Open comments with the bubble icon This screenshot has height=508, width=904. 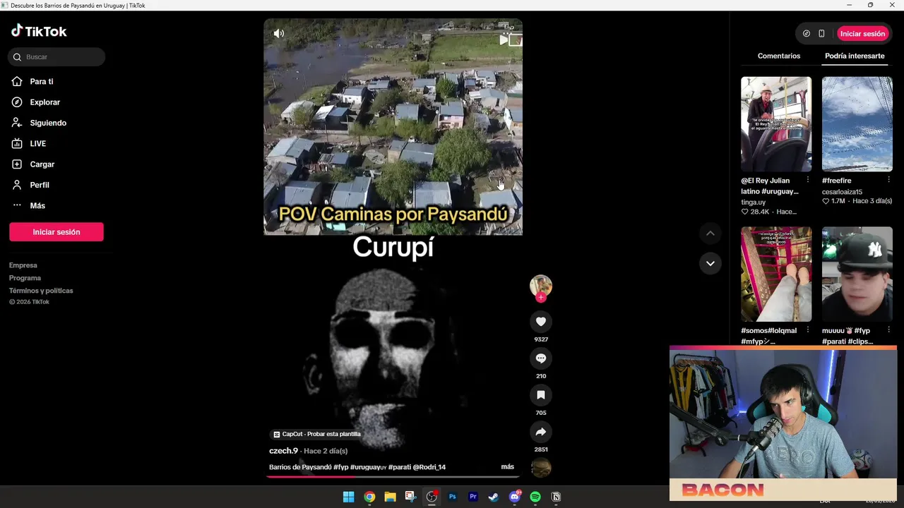[541, 358]
